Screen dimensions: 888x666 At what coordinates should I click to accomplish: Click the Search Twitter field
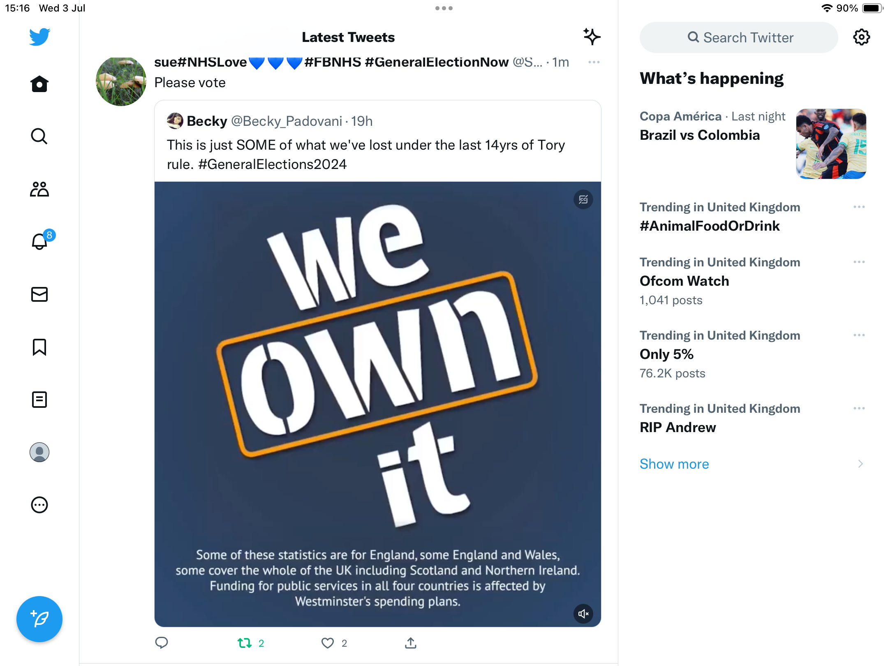739,37
